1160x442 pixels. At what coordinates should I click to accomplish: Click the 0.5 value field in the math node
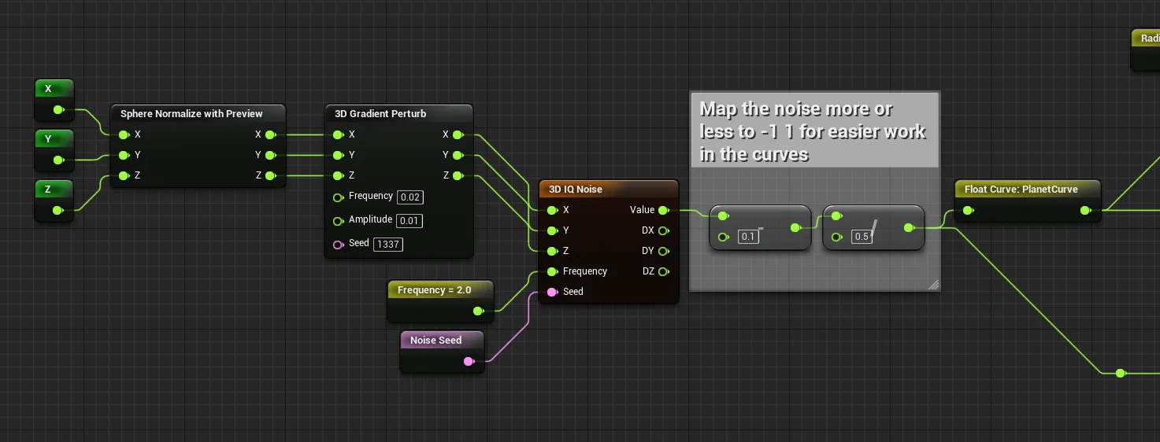pyautogui.click(x=862, y=237)
